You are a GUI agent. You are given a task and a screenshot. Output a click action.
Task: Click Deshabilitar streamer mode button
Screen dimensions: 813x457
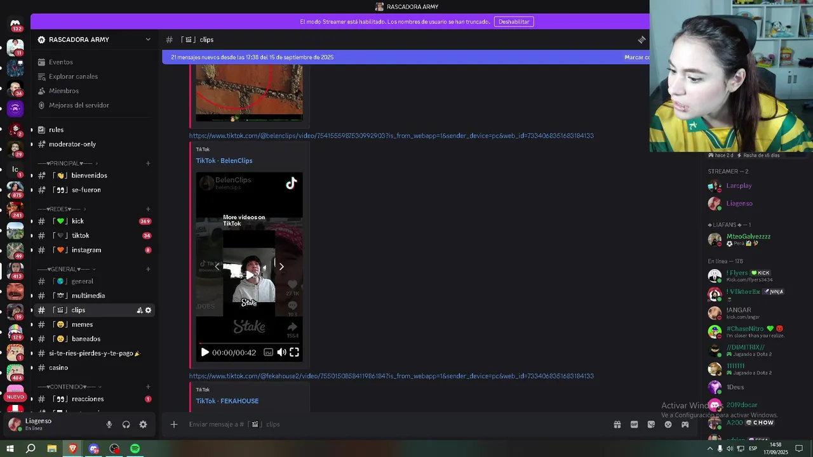tap(514, 22)
